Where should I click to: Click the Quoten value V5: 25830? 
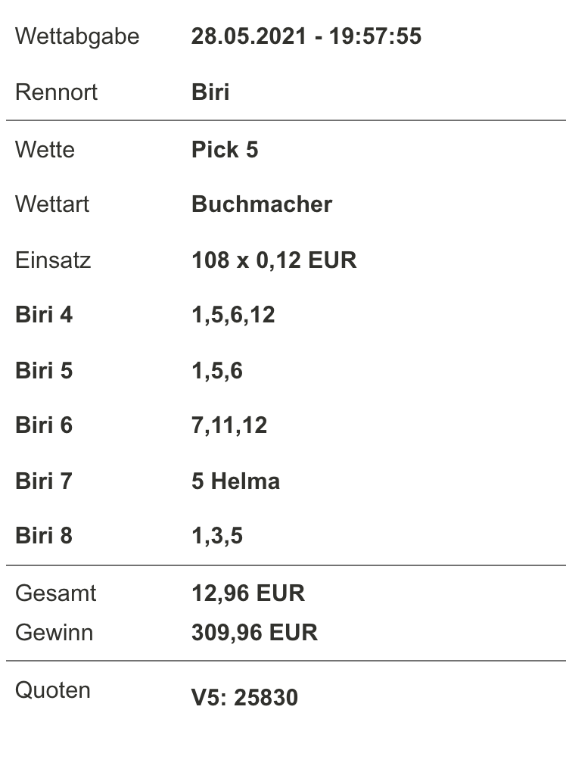tap(244, 698)
